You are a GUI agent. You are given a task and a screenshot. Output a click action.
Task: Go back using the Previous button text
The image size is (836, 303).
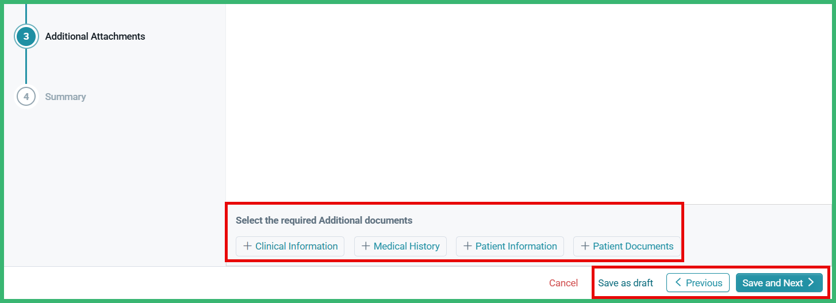tap(704, 283)
